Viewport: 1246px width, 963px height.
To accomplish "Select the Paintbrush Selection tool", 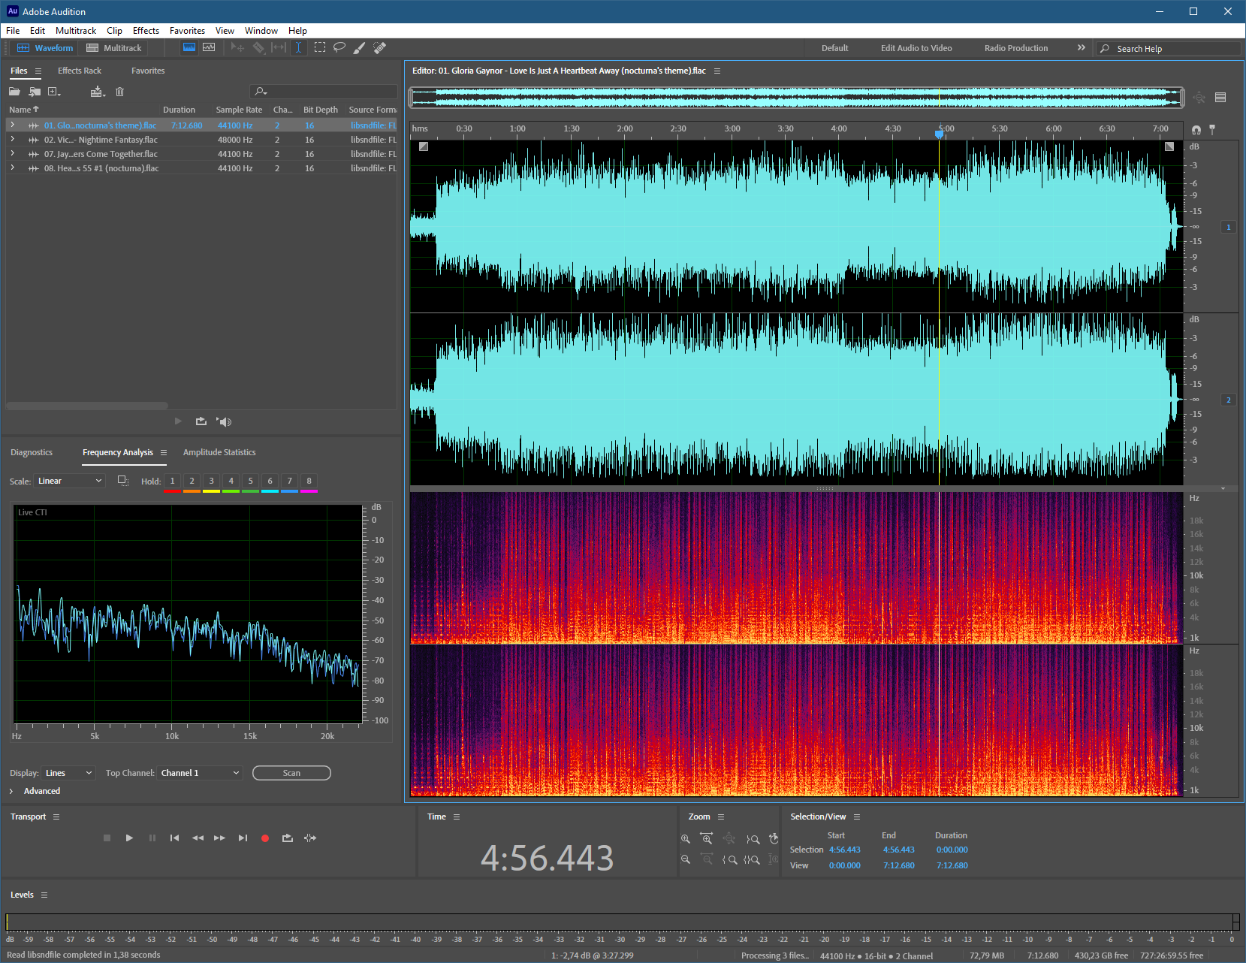I will [360, 47].
